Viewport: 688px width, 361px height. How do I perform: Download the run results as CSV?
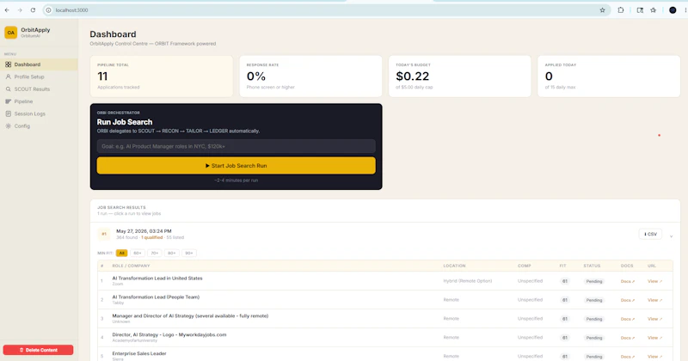650,235
